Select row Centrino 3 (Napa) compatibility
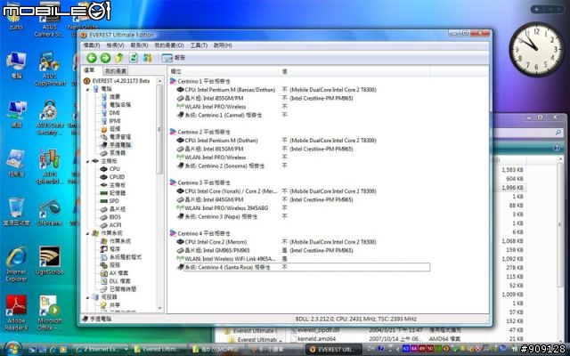This screenshot has width=570, height=356. pyautogui.click(x=221, y=216)
